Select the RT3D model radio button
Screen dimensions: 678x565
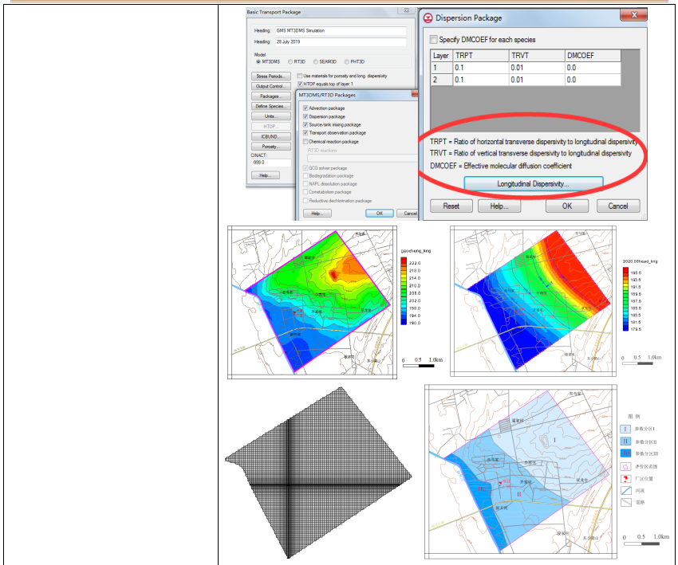pos(290,61)
